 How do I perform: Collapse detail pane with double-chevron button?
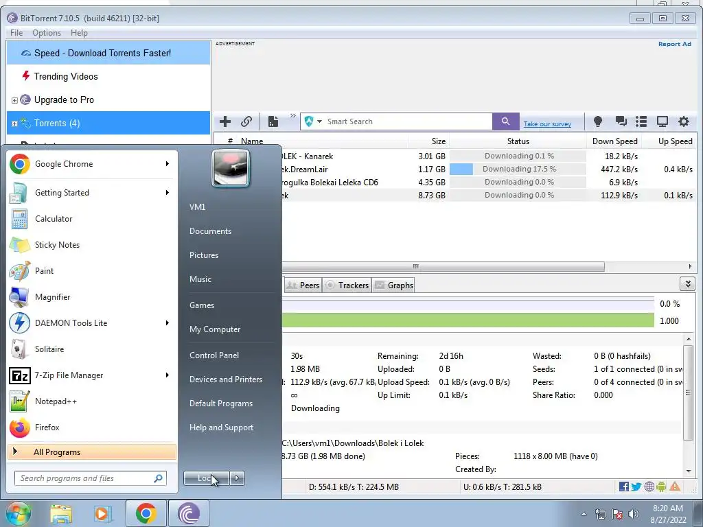[687, 283]
